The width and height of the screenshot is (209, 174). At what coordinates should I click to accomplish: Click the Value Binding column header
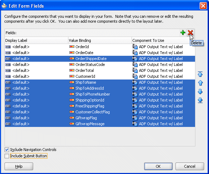point(100,40)
